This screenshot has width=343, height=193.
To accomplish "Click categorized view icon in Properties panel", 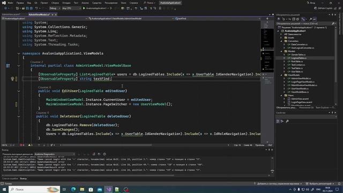I will point(278,121).
